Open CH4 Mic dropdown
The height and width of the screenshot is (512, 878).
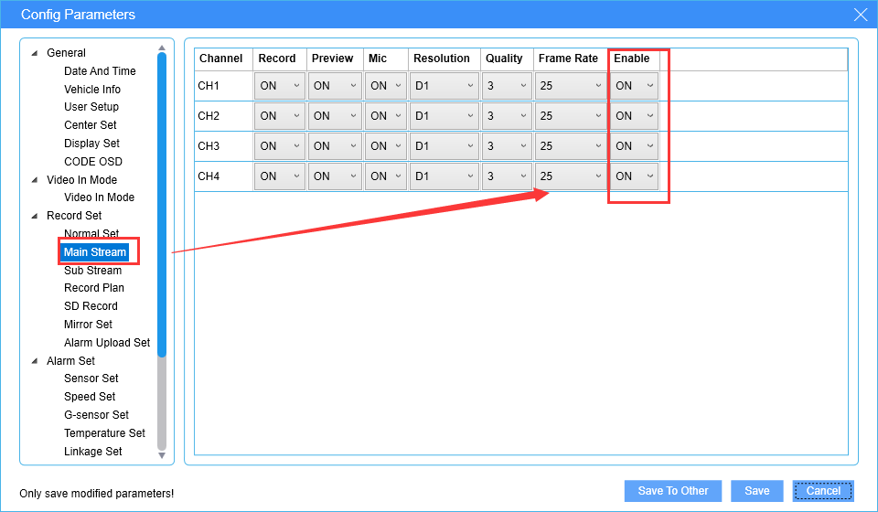coord(386,176)
